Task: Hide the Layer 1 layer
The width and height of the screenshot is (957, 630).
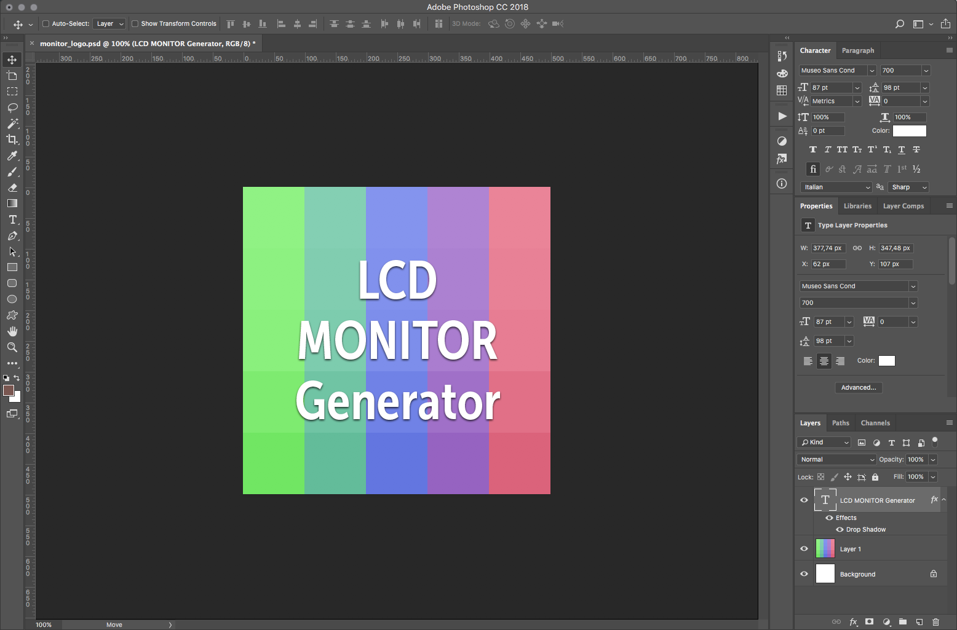Action: click(804, 549)
